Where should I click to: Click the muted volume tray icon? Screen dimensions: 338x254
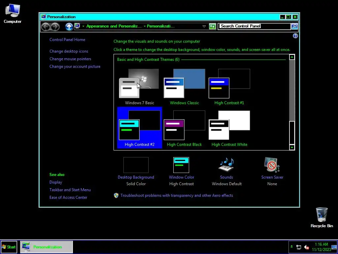click(306, 247)
